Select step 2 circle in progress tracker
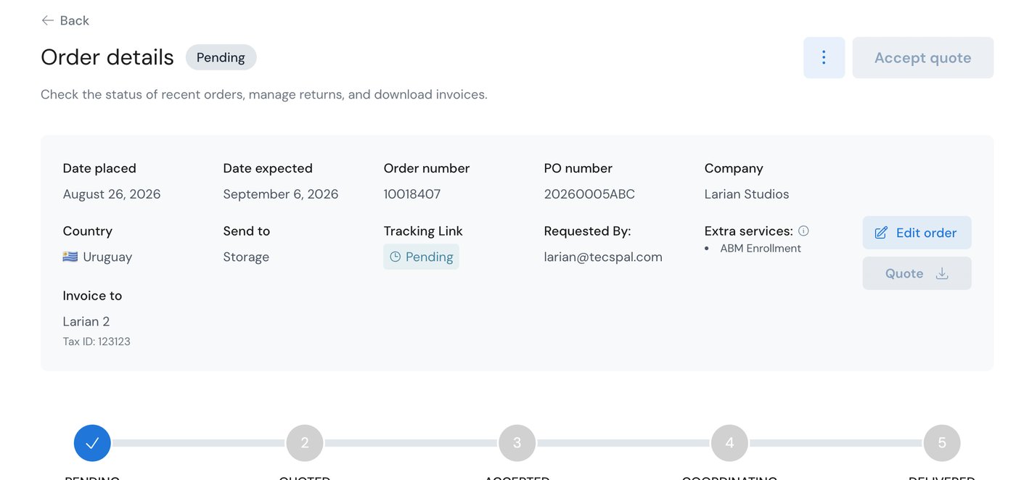 305,442
